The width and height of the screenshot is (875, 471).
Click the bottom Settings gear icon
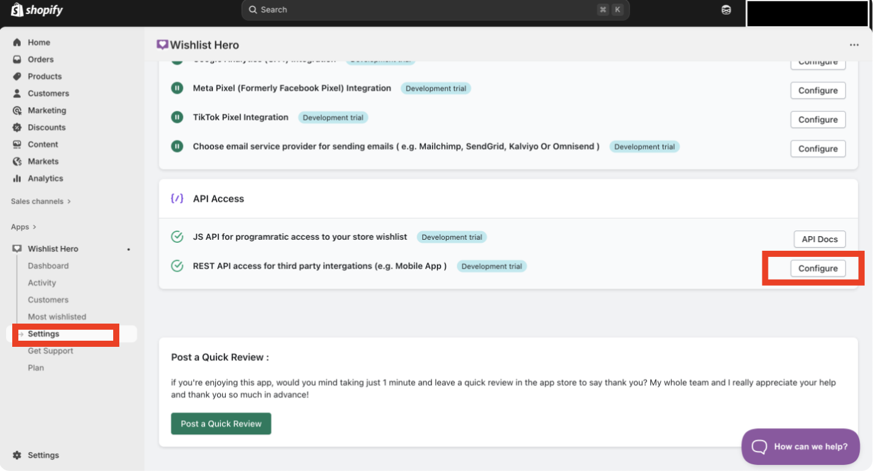pos(17,455)
